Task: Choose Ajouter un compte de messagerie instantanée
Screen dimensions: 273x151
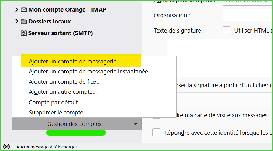Action: (90, 72)
